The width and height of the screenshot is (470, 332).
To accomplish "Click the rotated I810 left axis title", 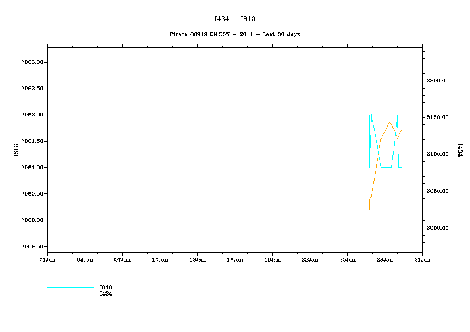I will pyautogui.click(x=17, y=150).
